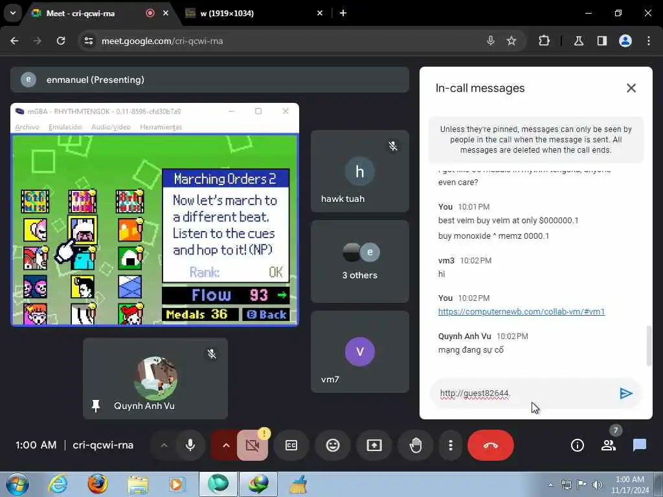Toggle closed captions
This screenshot has height=497, width=663.
(291, 445)
